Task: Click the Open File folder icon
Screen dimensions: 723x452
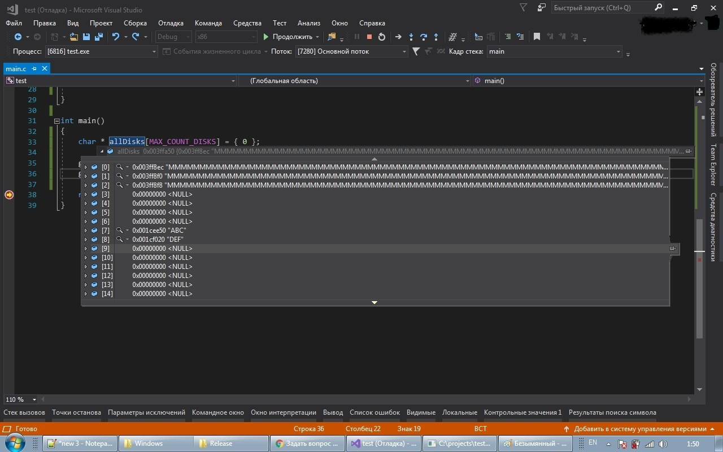Action: 73,37
